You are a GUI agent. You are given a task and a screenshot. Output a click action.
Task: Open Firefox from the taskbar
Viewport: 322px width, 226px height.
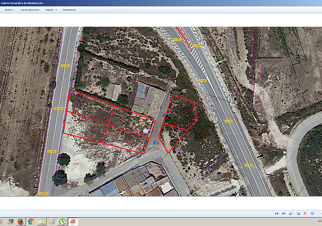click(x=20, y=222)
